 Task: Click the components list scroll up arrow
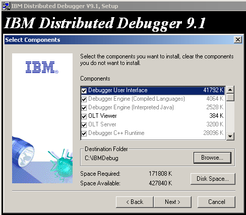[x=230, y=90]
